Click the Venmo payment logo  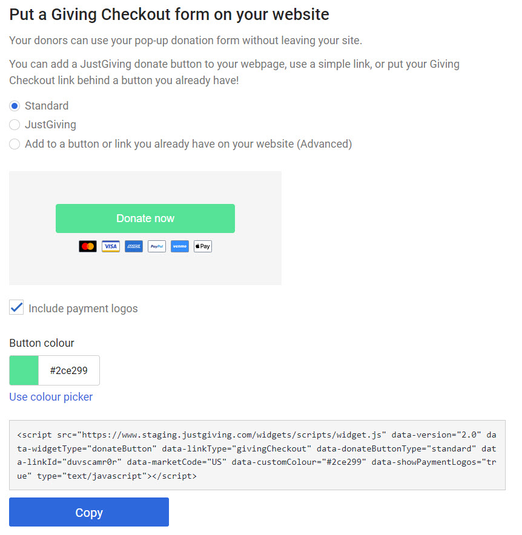(179, 246)
